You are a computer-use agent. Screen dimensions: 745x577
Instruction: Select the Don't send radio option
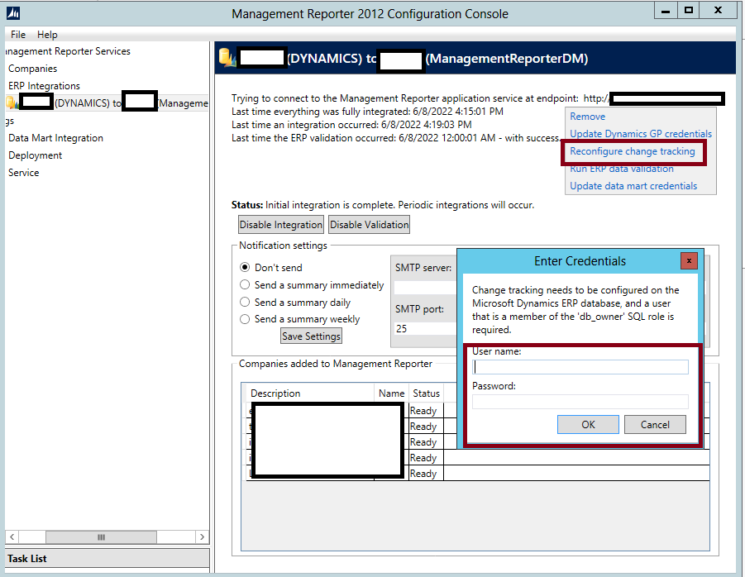pos(245,267)
